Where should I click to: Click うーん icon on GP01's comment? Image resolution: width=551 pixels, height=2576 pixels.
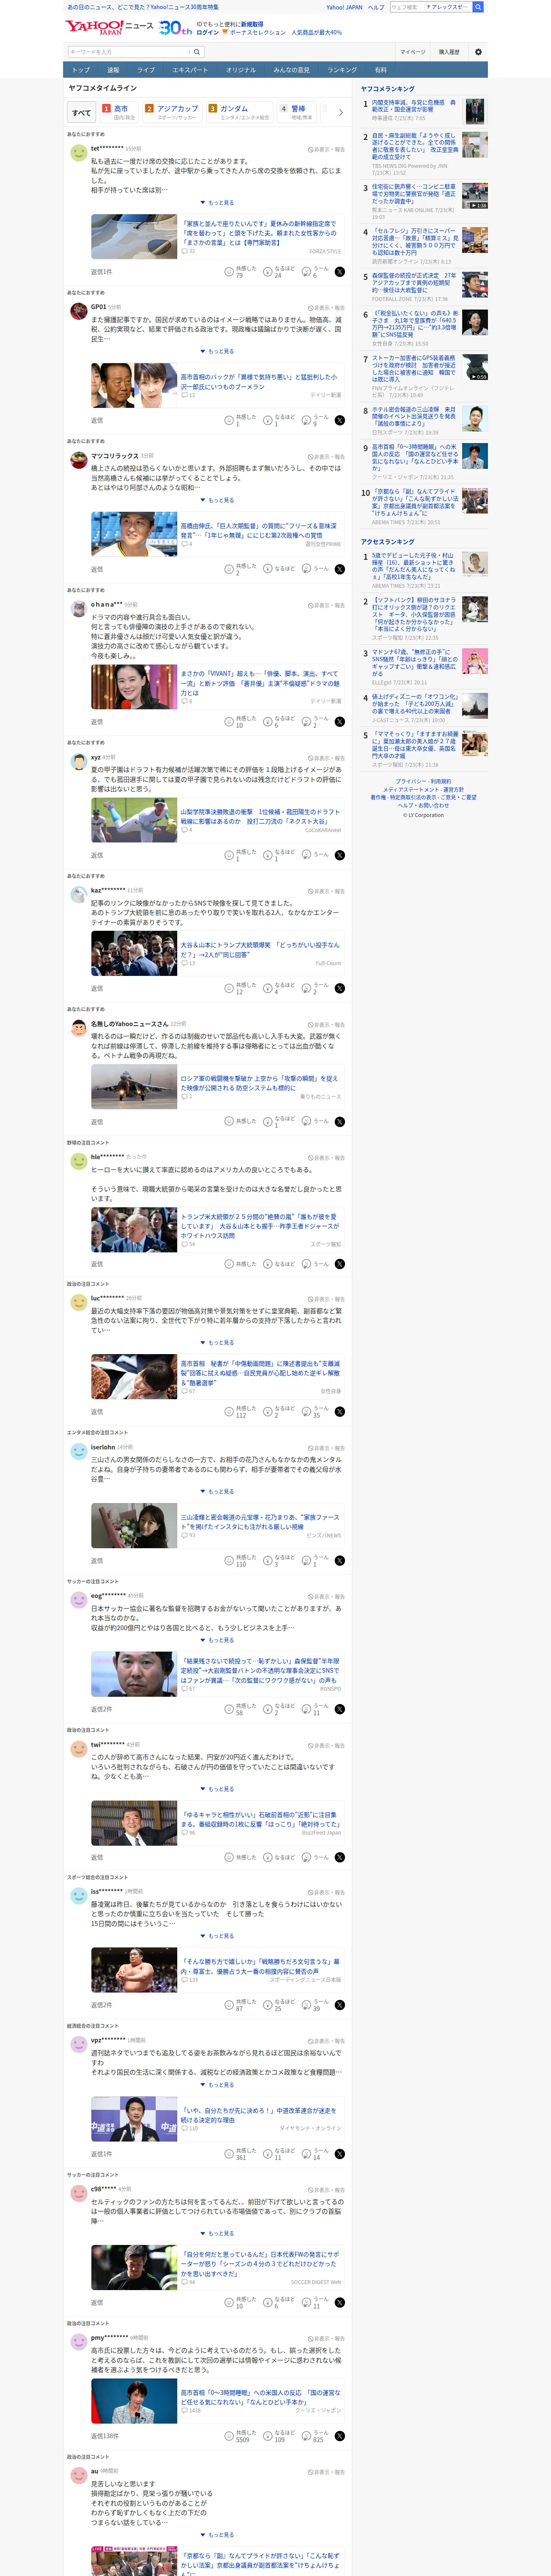coord(307,420)
